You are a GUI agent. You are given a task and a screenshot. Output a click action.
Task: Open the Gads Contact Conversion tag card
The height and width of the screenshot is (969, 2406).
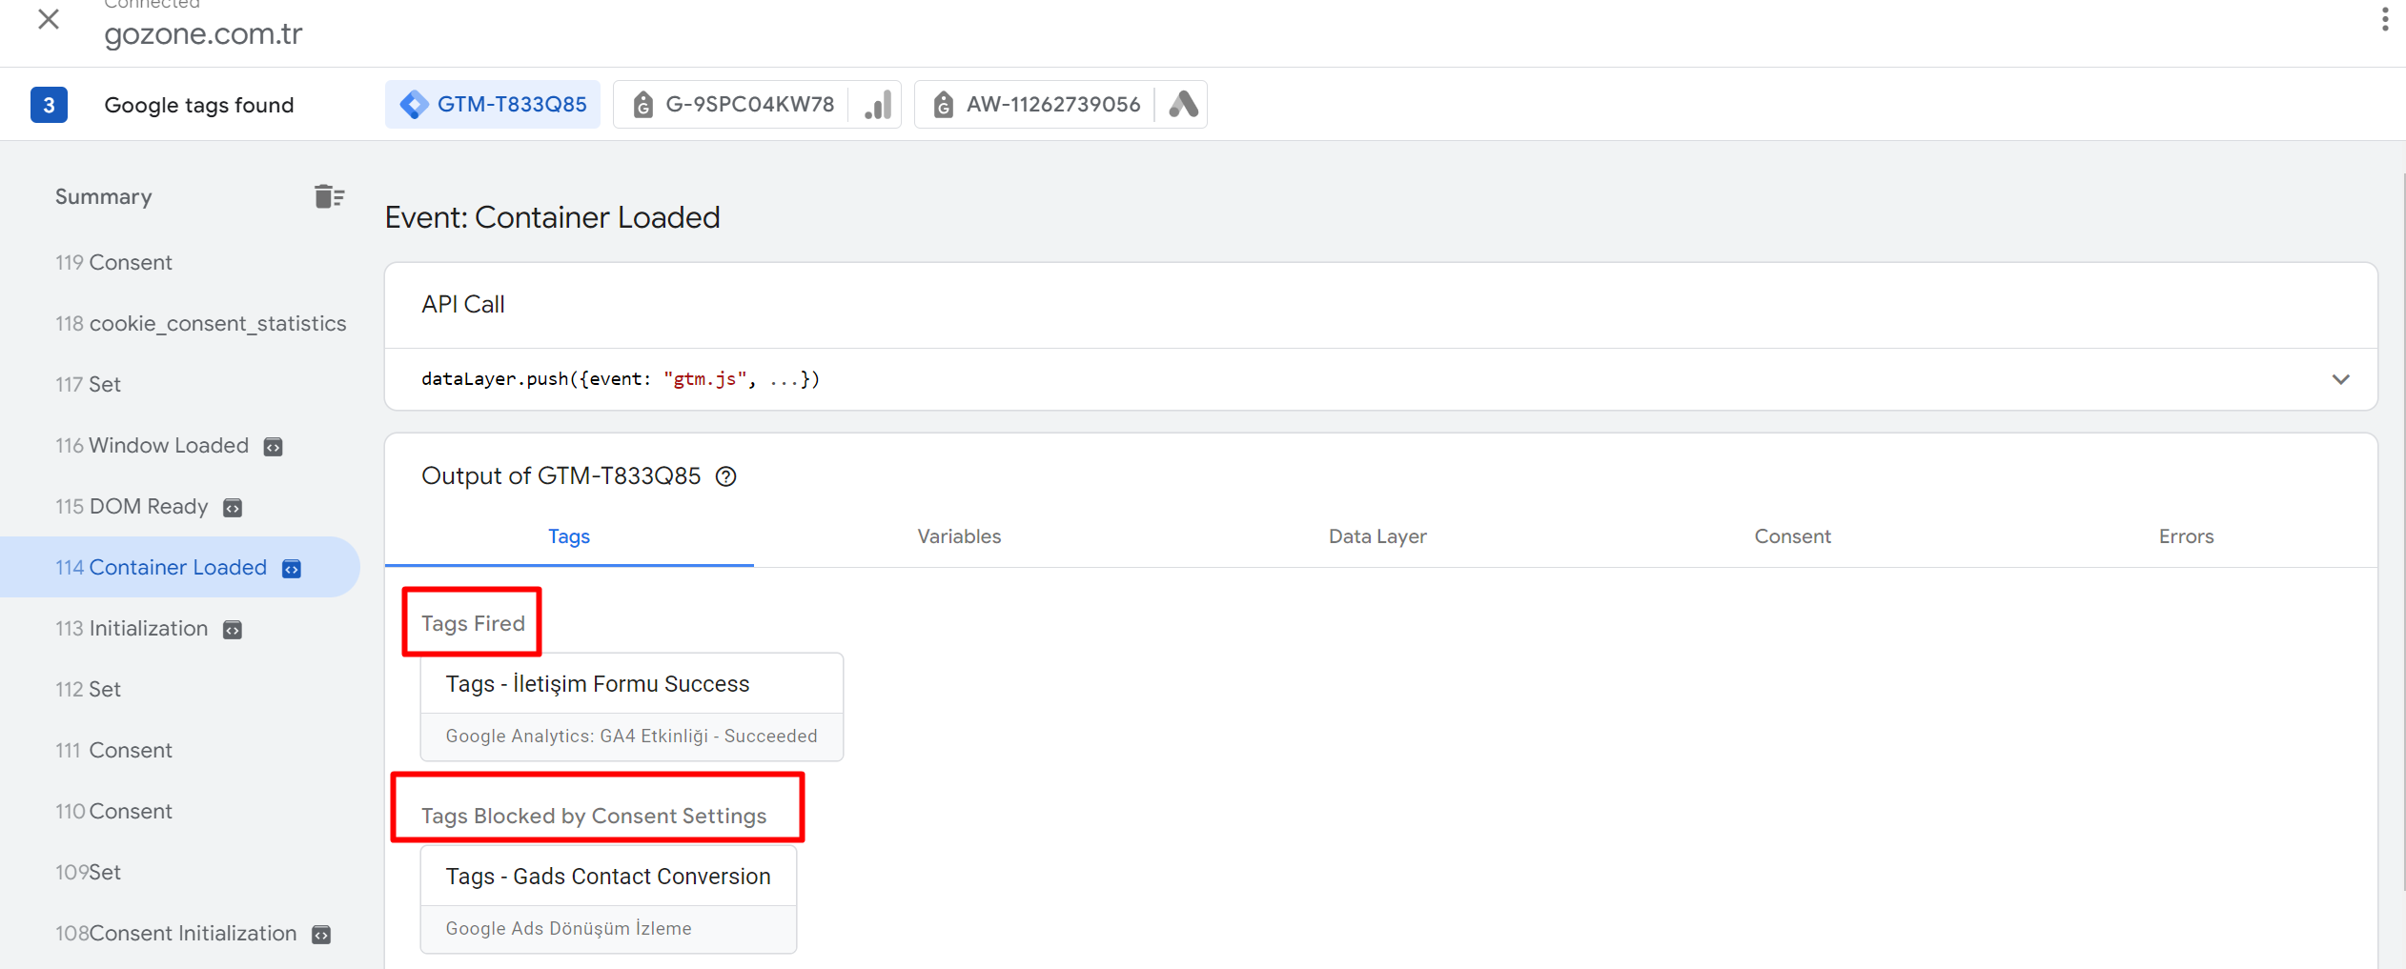(608, 899)
